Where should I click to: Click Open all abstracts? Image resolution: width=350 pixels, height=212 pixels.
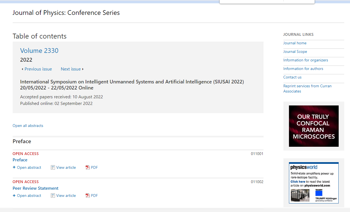28,126
